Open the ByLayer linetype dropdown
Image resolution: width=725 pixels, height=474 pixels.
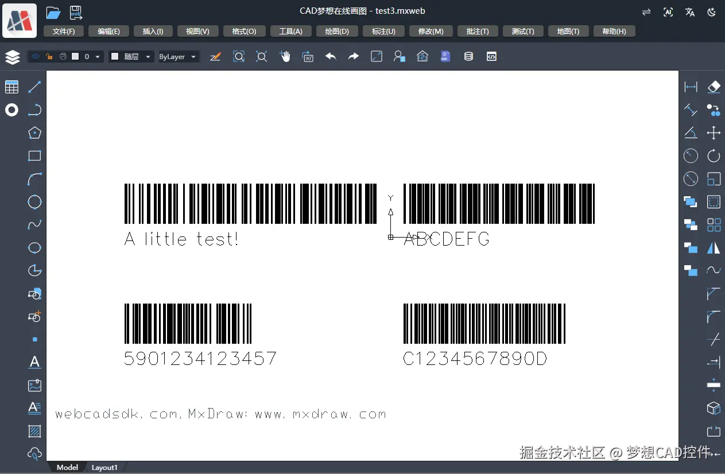pos(193,57)
